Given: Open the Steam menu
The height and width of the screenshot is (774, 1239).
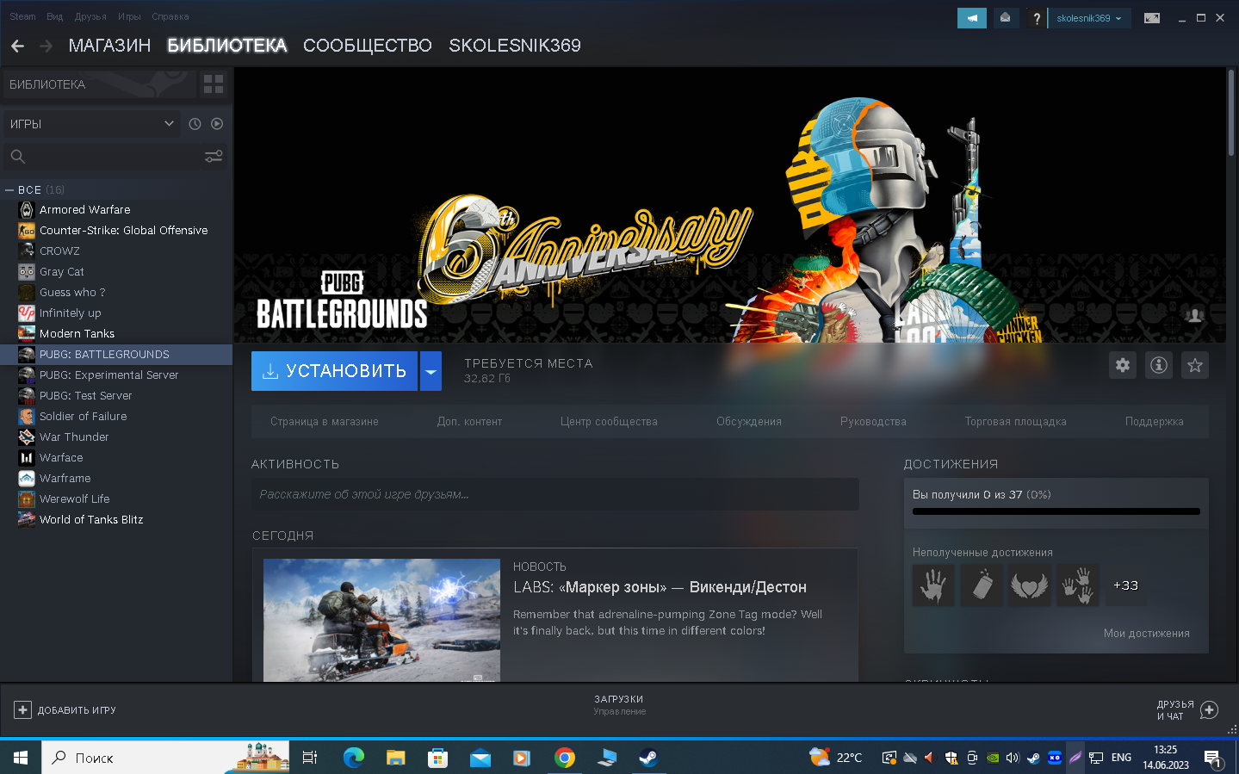Looking at the screenshot, I should point(23,16).
